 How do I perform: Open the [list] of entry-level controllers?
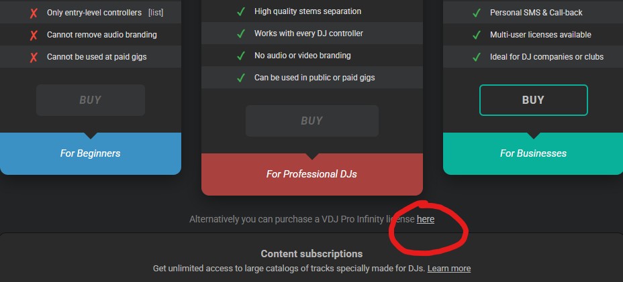coord(156,13)
